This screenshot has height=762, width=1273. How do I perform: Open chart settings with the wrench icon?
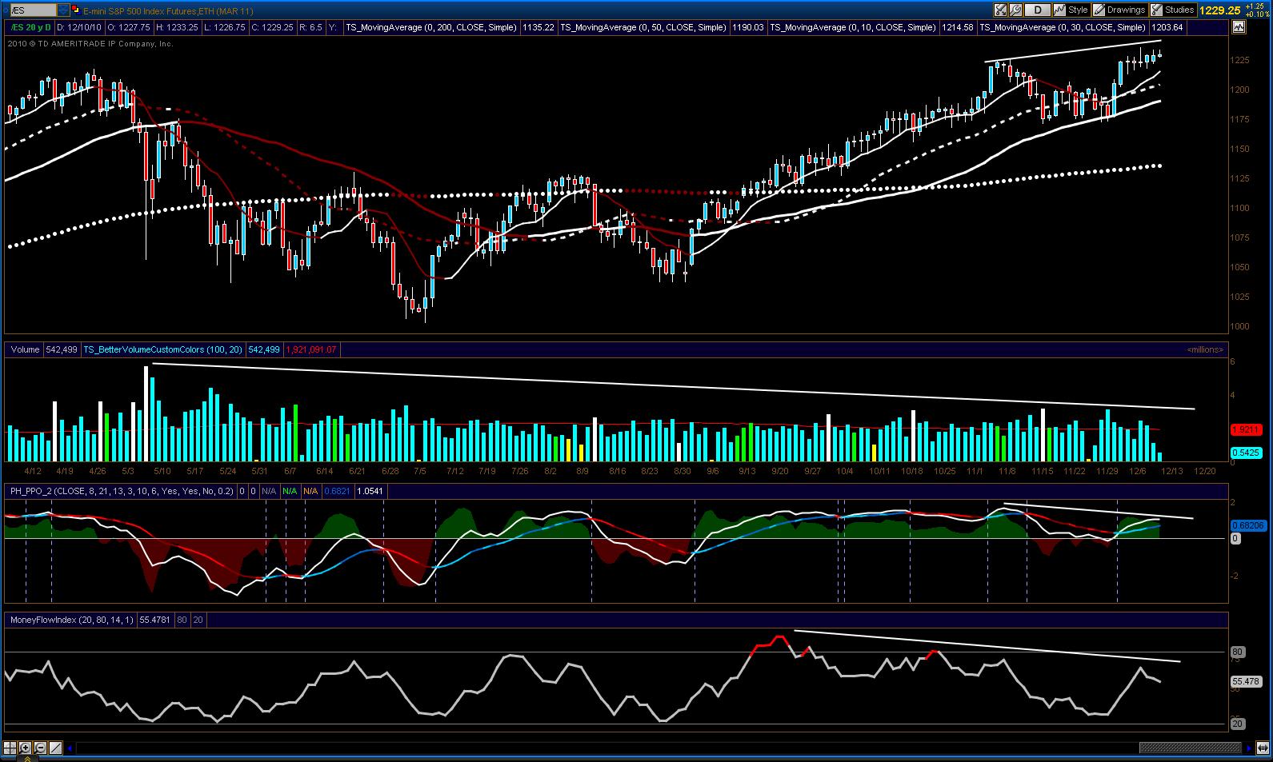1015,10
